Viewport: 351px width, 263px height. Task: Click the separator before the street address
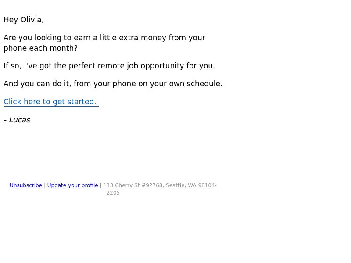click(x=101, y=185)
